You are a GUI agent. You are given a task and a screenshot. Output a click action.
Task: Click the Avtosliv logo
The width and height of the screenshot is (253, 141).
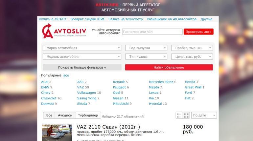pyautogui.click(x=64, y=31)
